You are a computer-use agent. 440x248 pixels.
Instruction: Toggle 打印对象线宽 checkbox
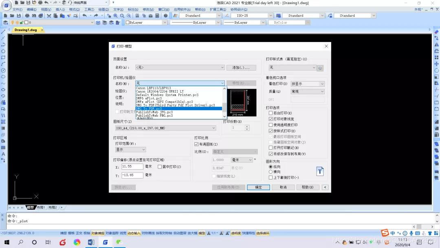[271, 119]
